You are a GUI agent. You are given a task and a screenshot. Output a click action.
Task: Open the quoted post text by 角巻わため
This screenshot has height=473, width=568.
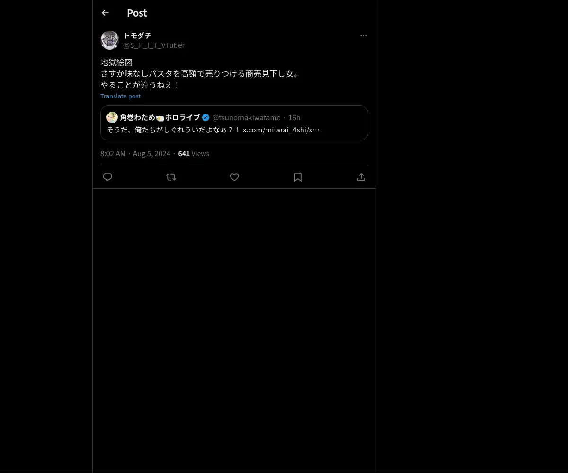point(213,130)
